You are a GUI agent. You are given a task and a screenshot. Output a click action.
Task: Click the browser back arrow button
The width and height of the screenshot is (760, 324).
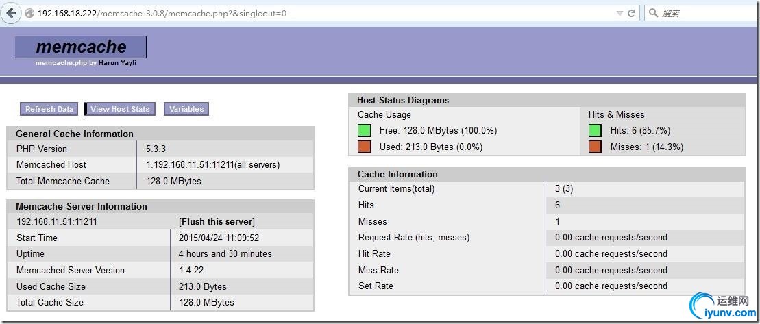[x=11, y=13]
